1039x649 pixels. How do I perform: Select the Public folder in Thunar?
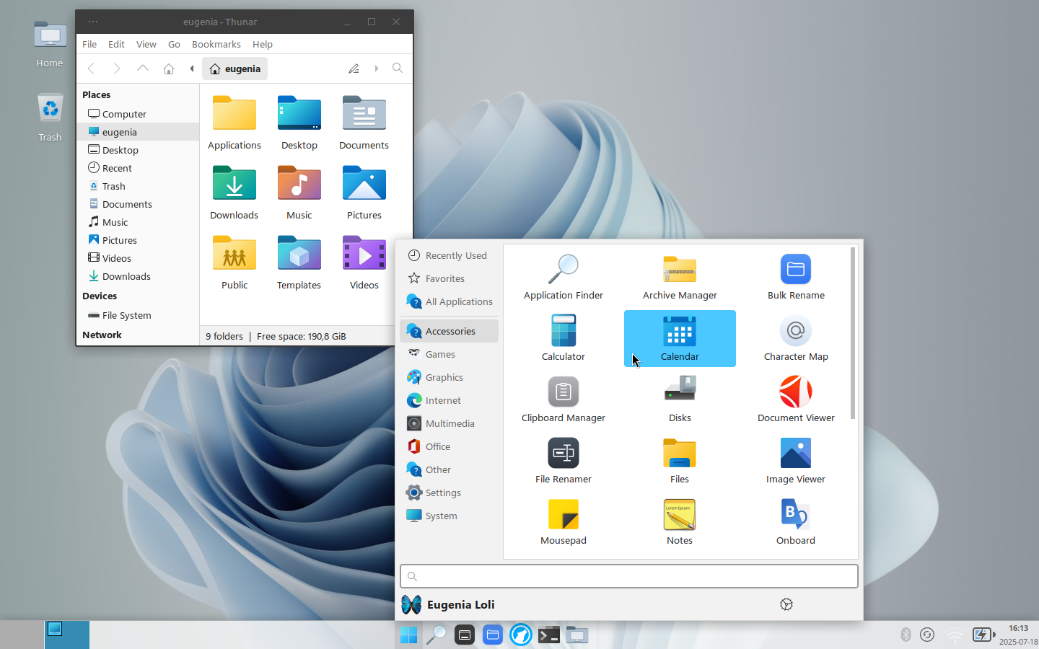point(234,263)
